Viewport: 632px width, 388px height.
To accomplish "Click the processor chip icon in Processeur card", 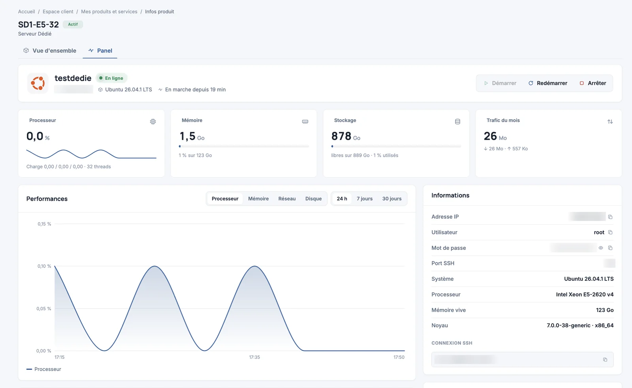I will click(153, 122).
